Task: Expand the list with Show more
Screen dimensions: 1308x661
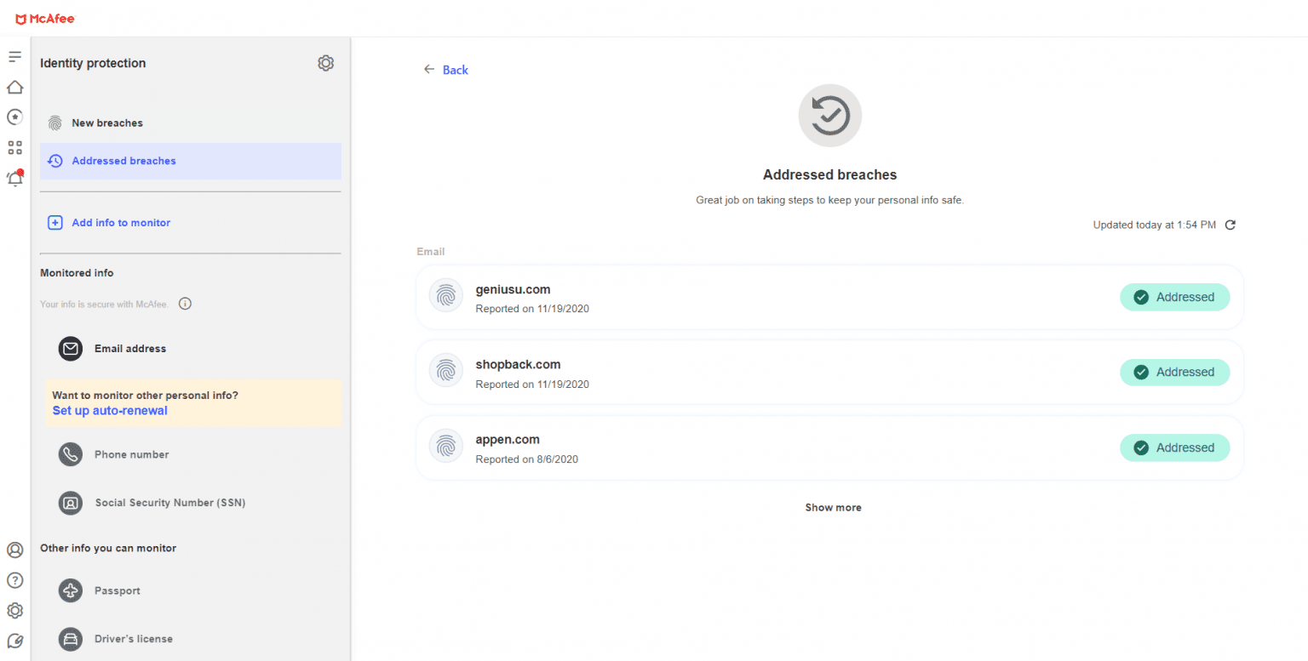Action: [x=833, y=508]
